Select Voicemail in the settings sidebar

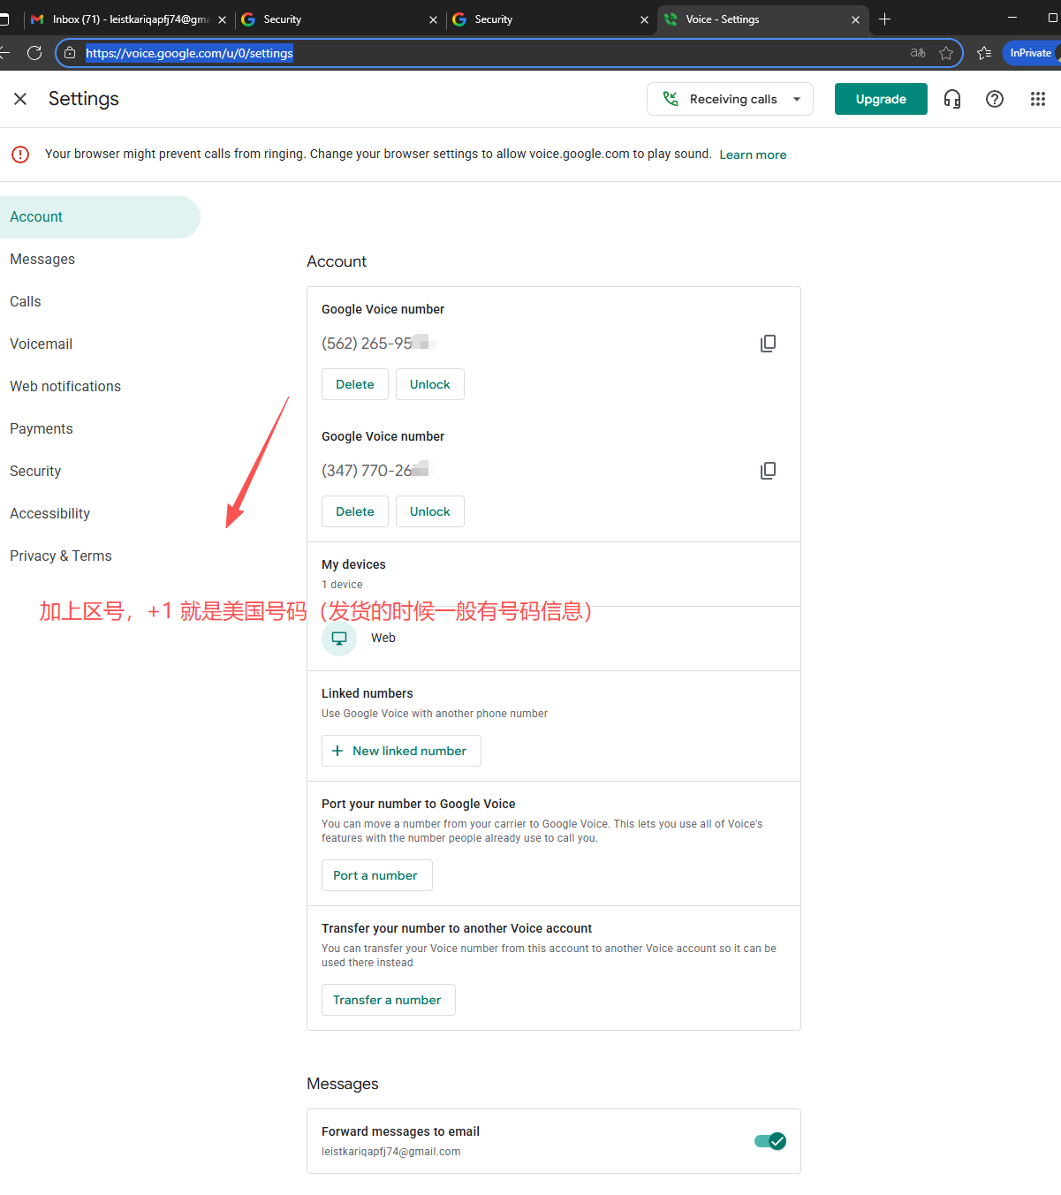(42, 344)
